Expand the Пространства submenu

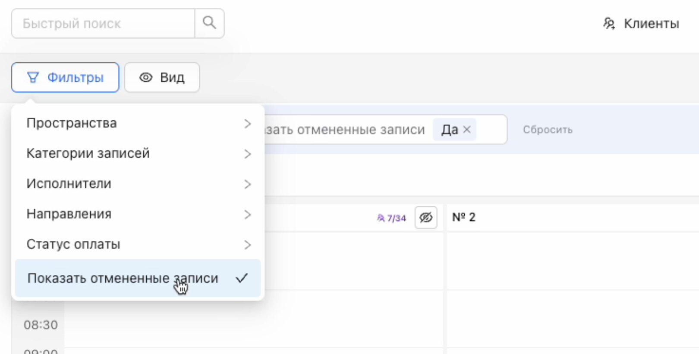click(138, 123)
